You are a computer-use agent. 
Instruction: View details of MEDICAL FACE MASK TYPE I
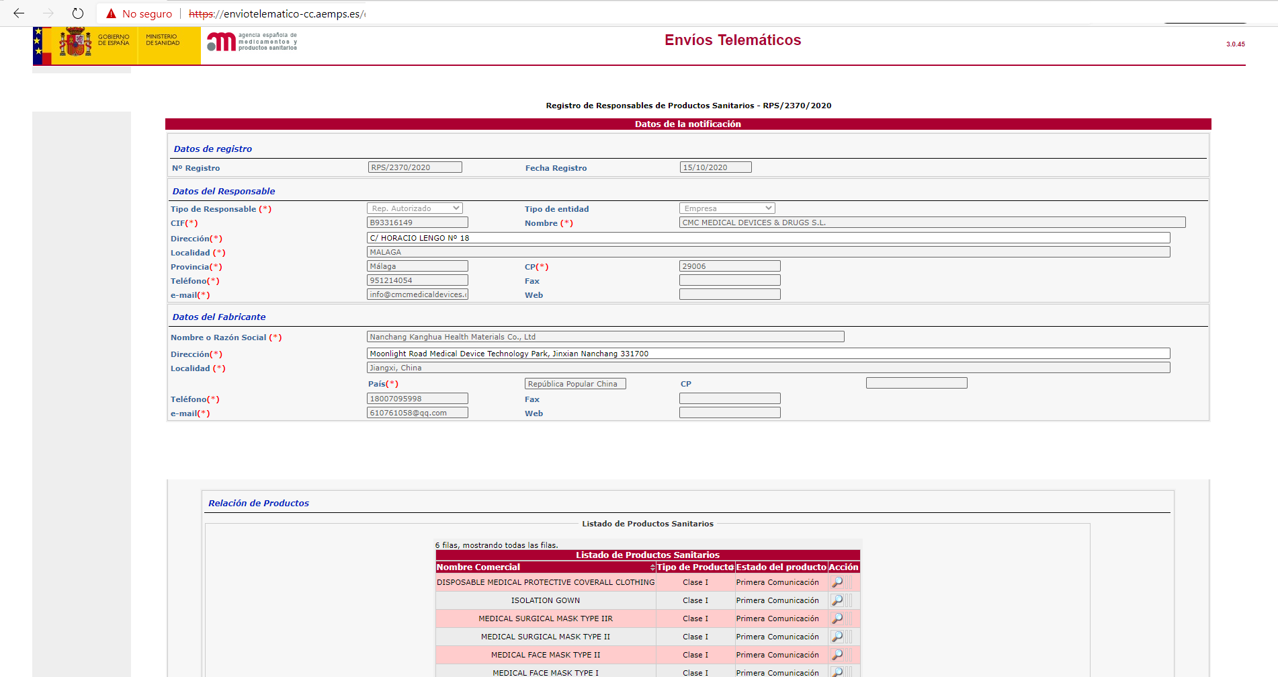tap(837, 672)
